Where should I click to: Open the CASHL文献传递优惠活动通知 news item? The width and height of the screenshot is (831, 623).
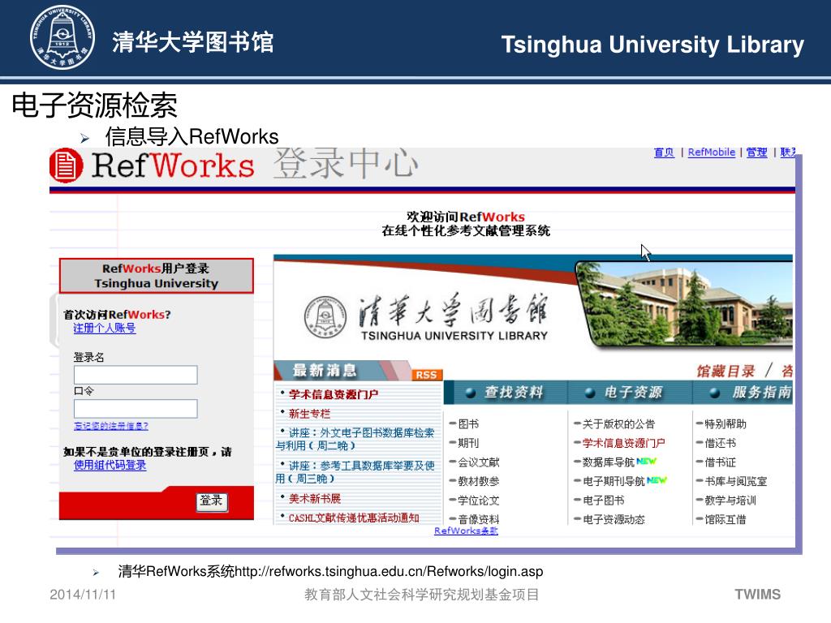[x=354, y=518]
